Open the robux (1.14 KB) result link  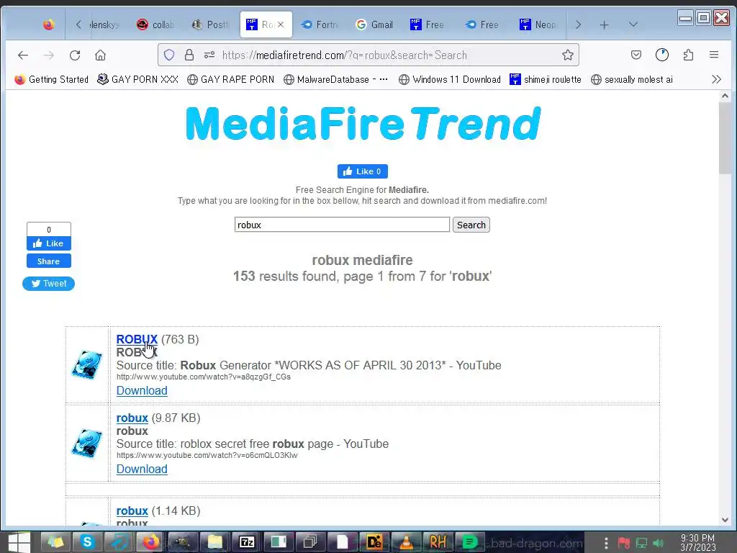coord(132,511)
